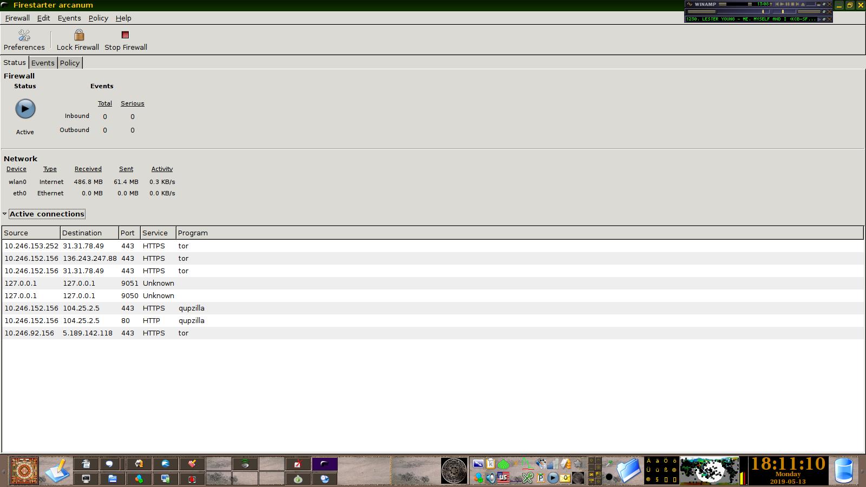The height and width of the screenshot is (487, 866).
Task: Open the blue wave browser taskbar icon
Action: pyautogui.click(x=166, y=464)
